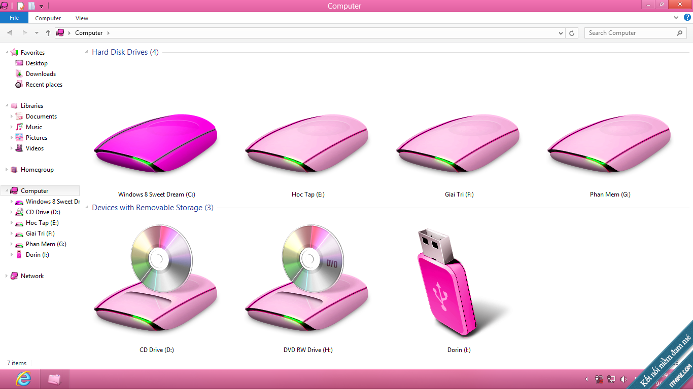Click the Forward navigation arrow
The width and height of the screenshot is (693, 389).
[x=24, y=33]
